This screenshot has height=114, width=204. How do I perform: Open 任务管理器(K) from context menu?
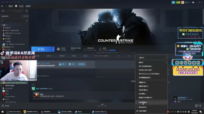click(151, 102)
